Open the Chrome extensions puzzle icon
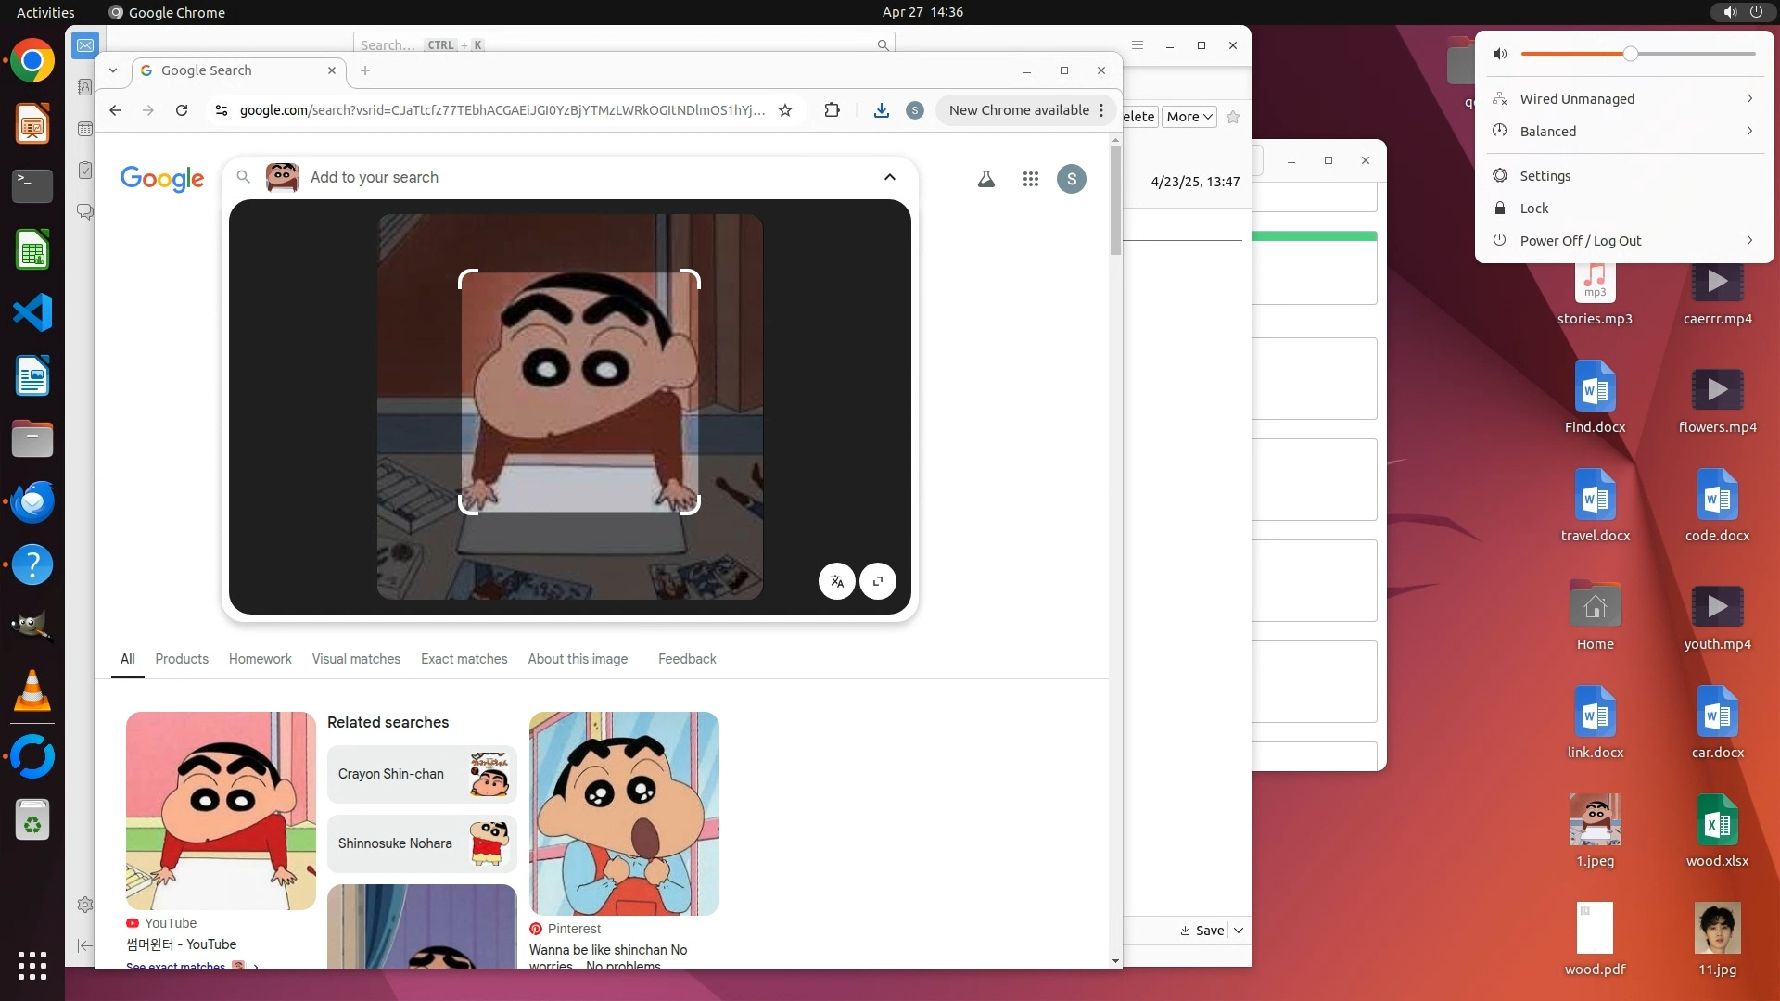 pyautogui.click(x=832, y=110)
